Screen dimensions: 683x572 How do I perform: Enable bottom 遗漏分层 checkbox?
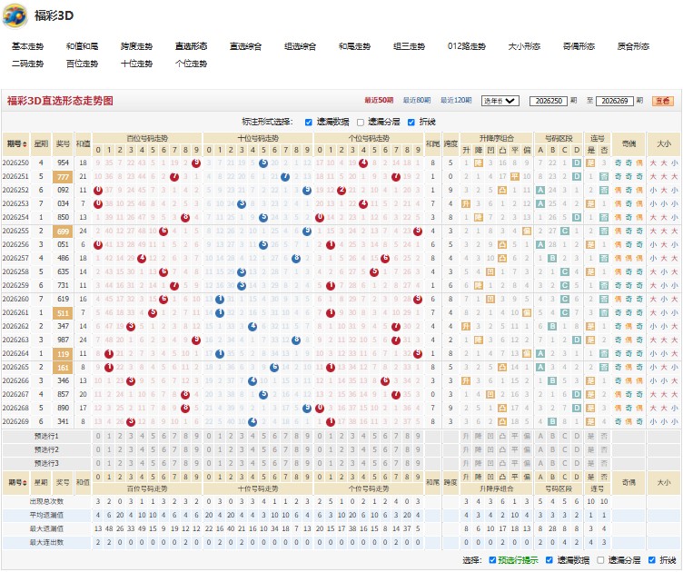pyautogui.click(x=600, y=560)
